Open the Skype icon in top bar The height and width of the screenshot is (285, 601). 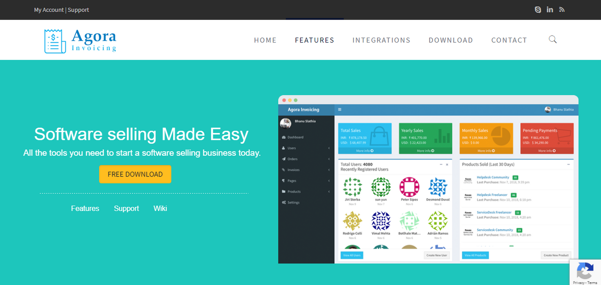coord(538,9)
